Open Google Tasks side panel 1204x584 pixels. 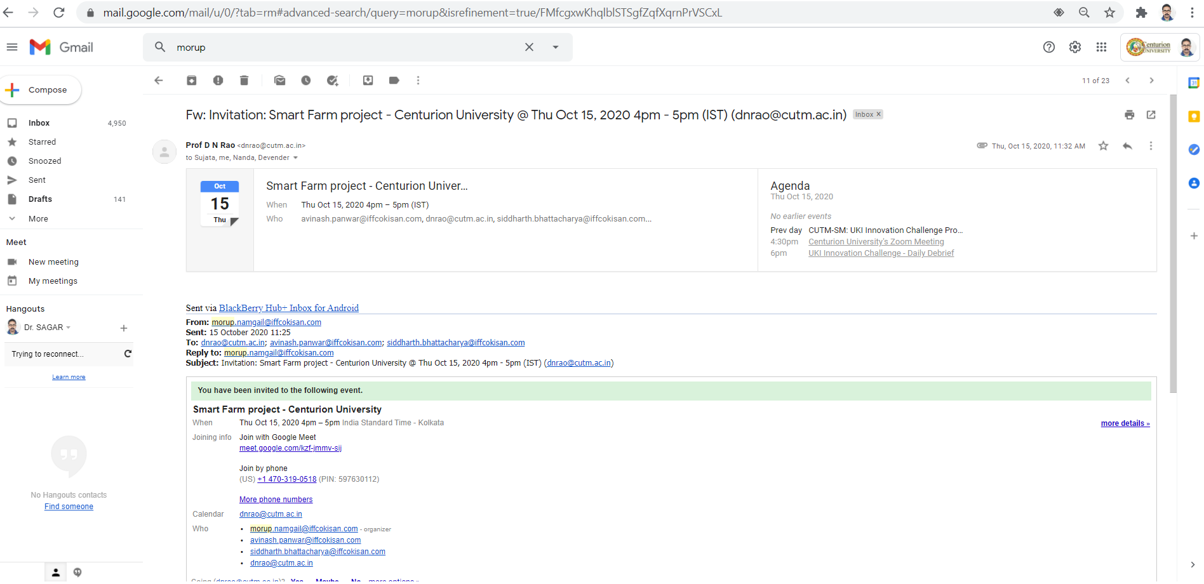[1194, 150]
